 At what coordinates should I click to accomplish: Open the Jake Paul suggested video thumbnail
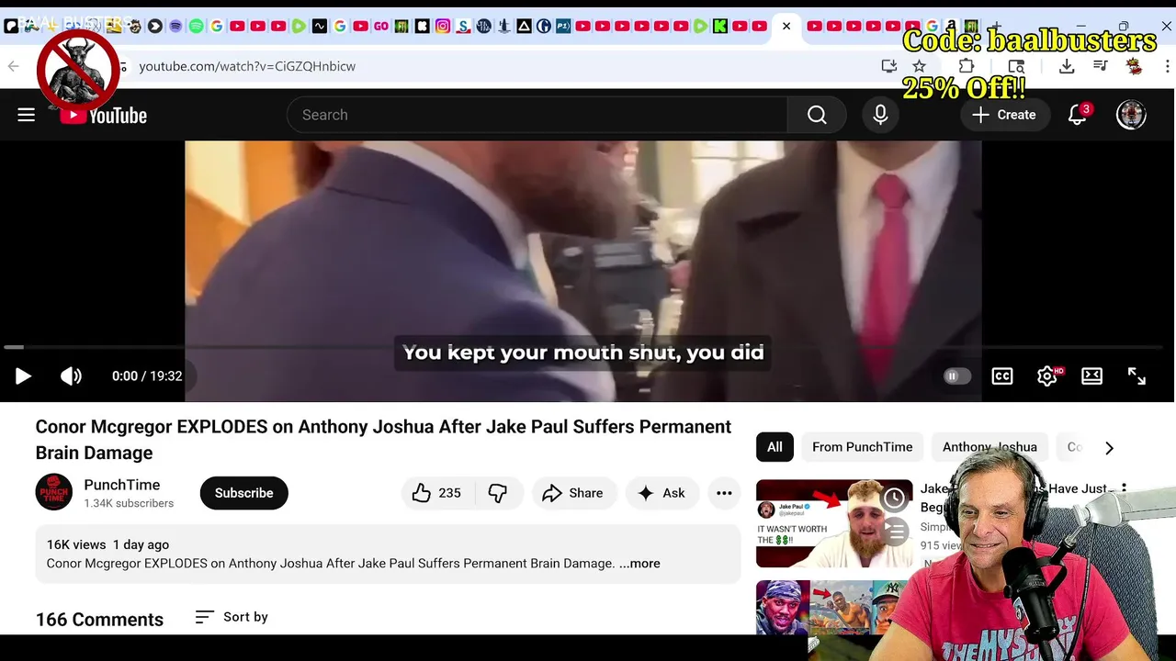pyautogui.click(x=834, y=523)
